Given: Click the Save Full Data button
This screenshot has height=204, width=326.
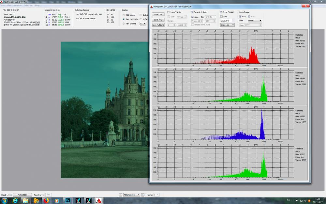Looking at the screenshot, I should [x=158, y=25].
